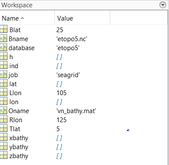Click the value 25 of Blat

point(60,30)
